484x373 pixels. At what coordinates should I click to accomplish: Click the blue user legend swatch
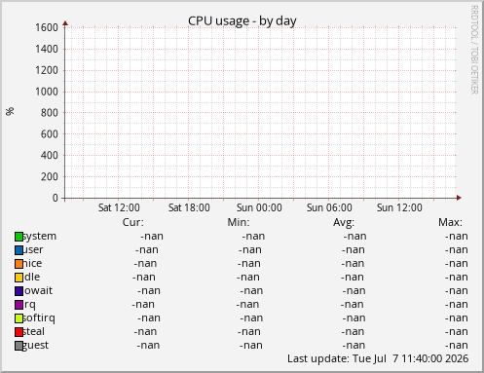[x=19, y=250]
